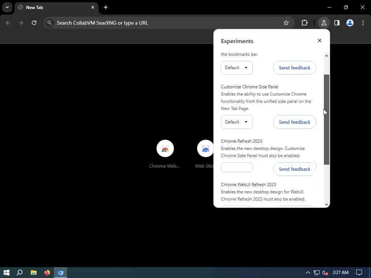Open the Chrome Web Store shortcut tile
The width and height of the screenshot is (371, 278).
[165, 154]
